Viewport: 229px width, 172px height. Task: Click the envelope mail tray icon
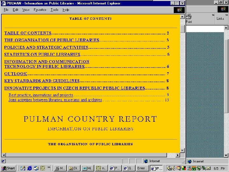209,168
